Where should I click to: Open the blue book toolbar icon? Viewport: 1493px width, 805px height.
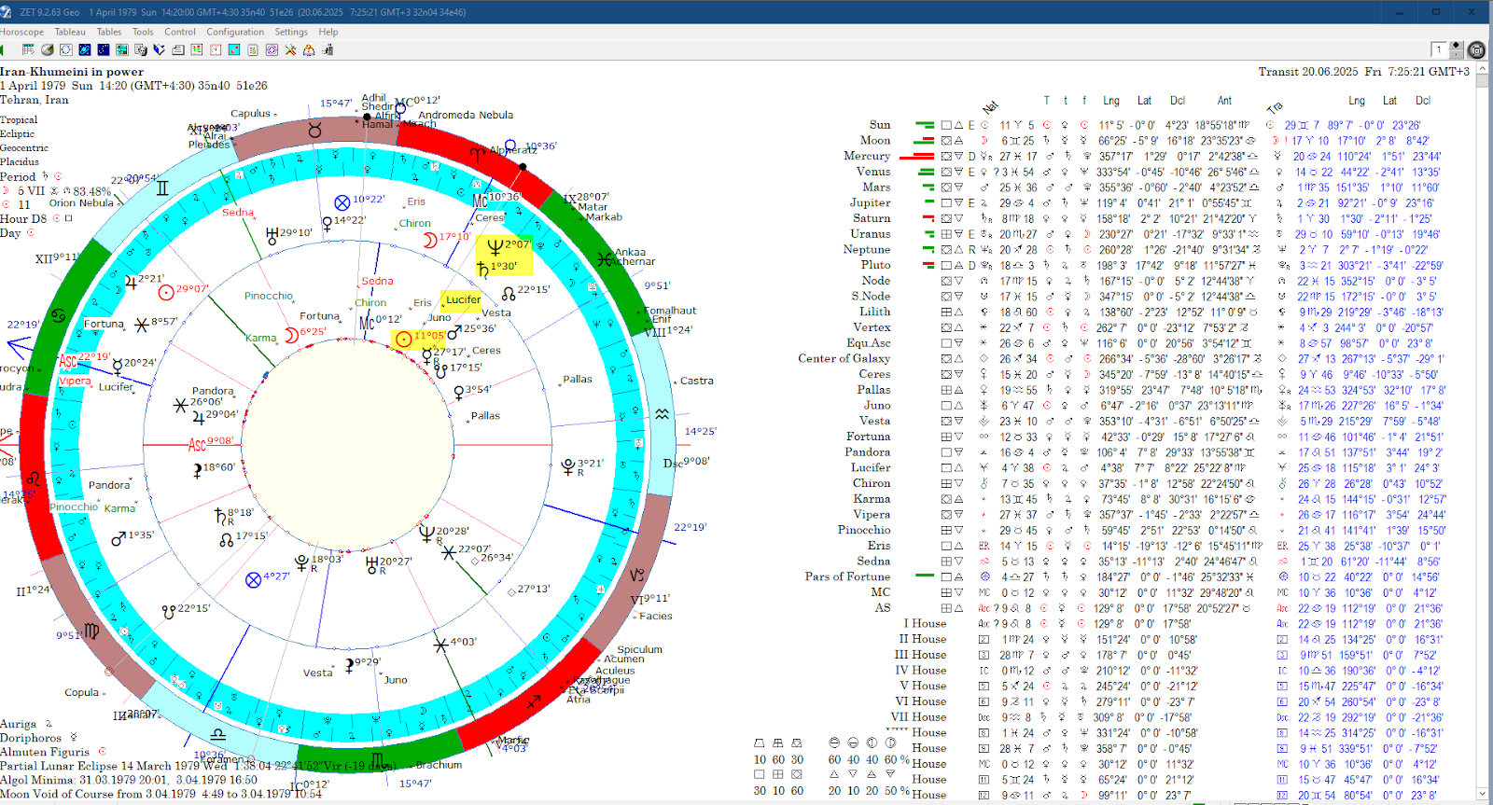click(x=159, y=49)
